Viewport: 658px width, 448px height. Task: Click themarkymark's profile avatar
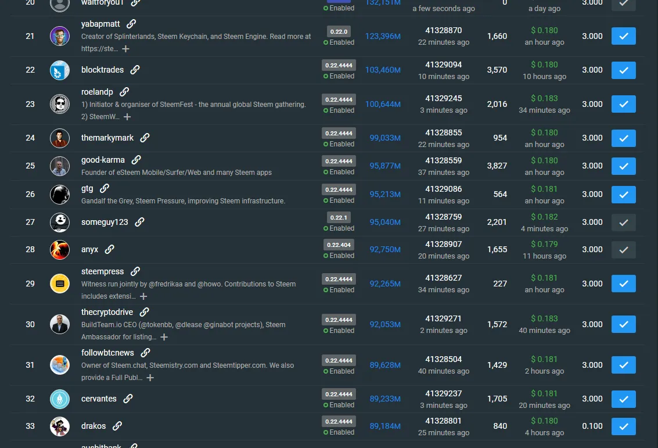60,138
